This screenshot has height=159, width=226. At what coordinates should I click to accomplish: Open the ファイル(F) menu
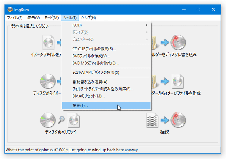[x=15, y=18]
